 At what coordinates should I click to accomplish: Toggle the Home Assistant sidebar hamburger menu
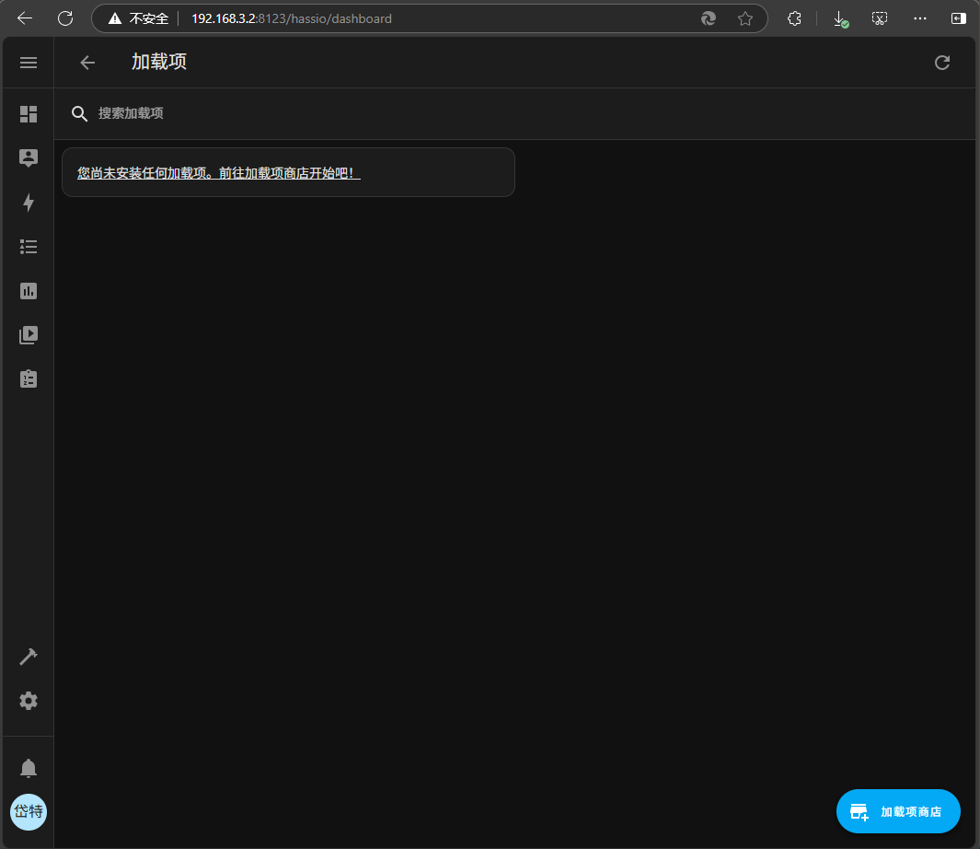click(29, 63)
